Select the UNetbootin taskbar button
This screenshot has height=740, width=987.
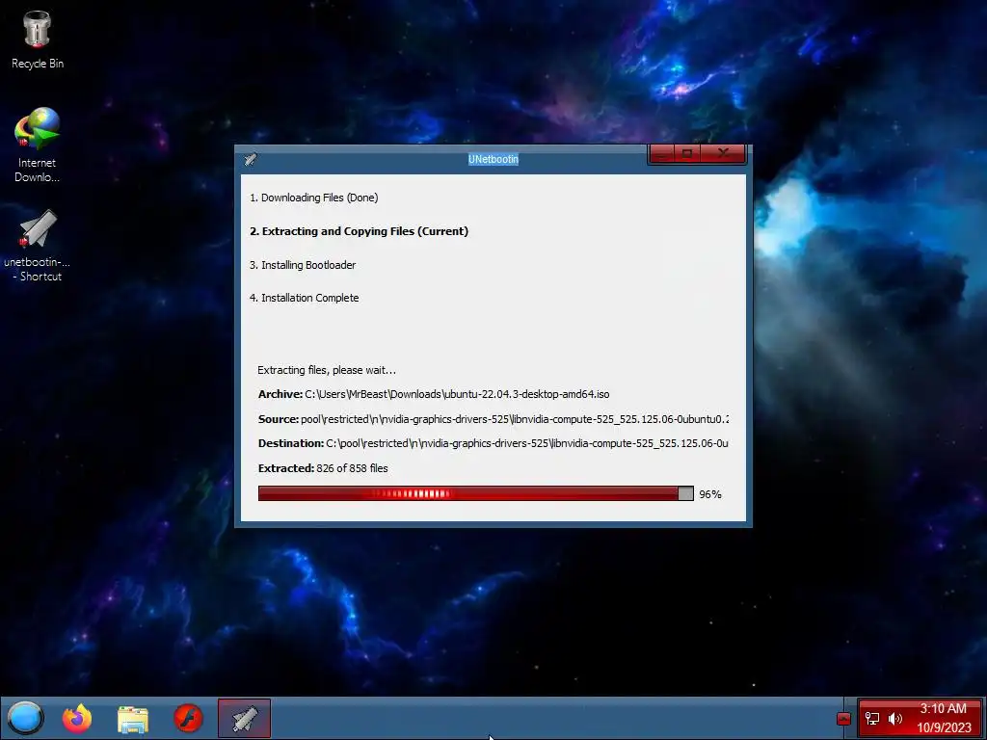244,718
